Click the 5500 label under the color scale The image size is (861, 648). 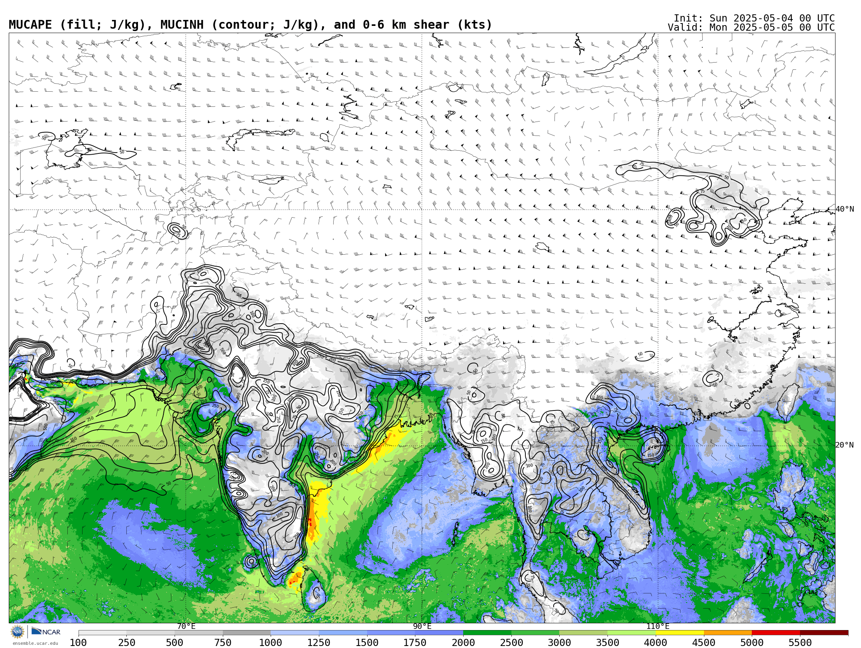800,642
